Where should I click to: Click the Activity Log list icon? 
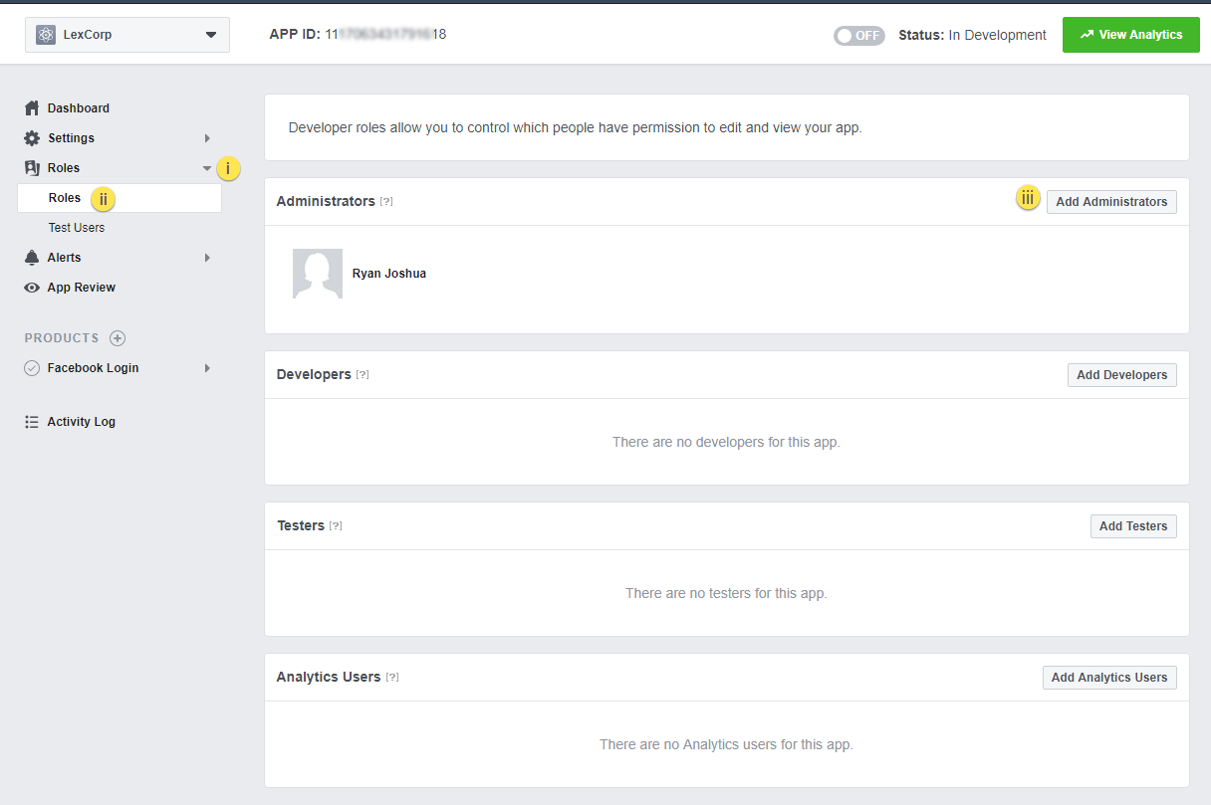(32, 422)
